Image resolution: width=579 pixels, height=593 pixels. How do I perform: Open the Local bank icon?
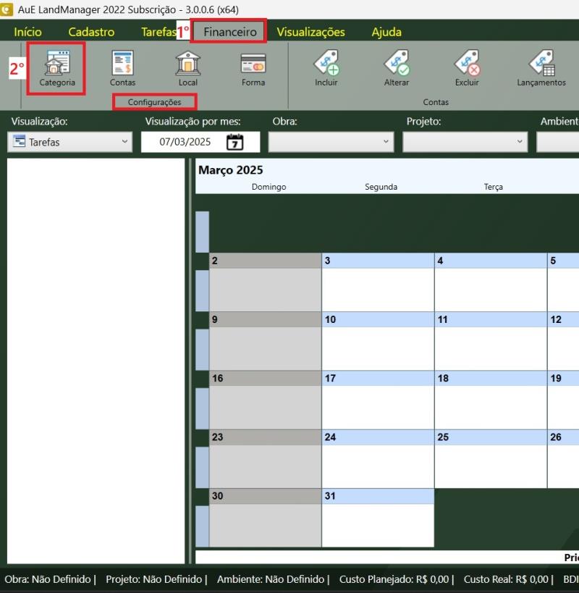188,64
